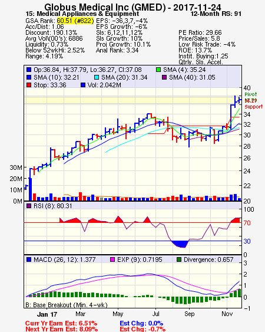Click the May date axis label
Image resolution: width=265 pixels, height=332 pixels.
pos(118,314)
